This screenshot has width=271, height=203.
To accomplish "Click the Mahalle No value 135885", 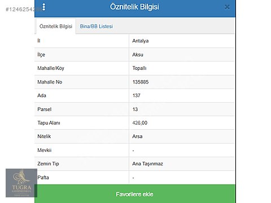I will click(x=141, y=82).
